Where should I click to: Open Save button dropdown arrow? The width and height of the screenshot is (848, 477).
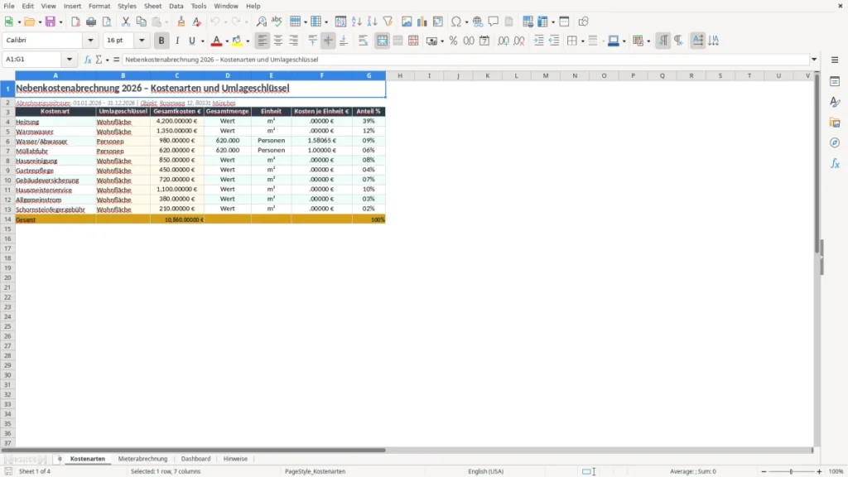(60, 22)
